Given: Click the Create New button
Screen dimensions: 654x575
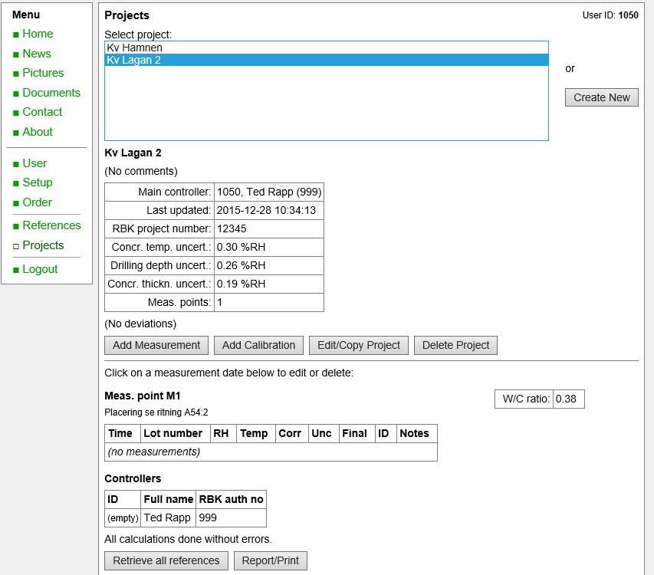Looking at the screenshot, I should pyautogui.click(x=601, y=97).
